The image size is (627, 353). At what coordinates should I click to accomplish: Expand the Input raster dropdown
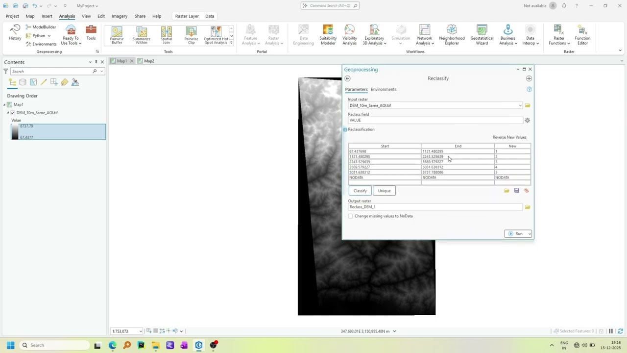point(520,105)
